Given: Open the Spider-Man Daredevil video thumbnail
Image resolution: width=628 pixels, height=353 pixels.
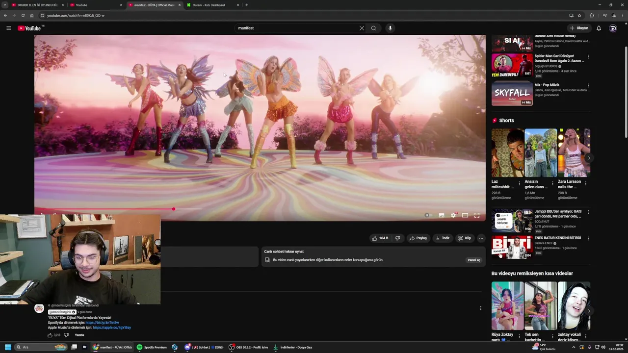Looking at the screenshot, I should click(512, 65).
